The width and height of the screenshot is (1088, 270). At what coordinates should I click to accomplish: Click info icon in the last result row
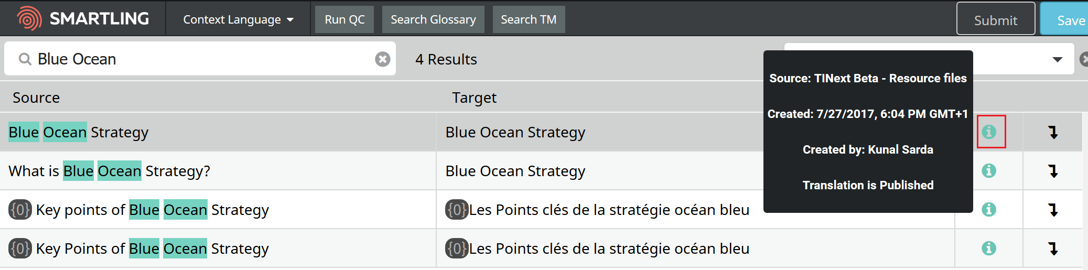point(989,248)
